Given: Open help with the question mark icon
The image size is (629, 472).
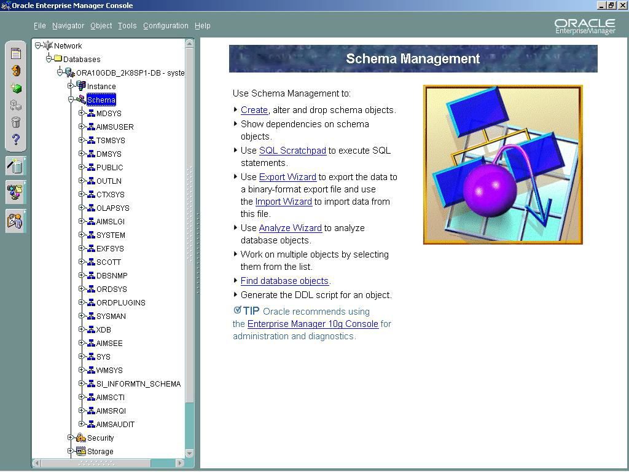Looking at the screenshot, I should (x=16, y=140).
